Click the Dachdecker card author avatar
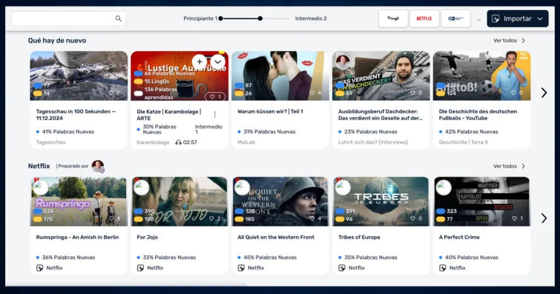The image size is (560, 294). coord(343,61)
